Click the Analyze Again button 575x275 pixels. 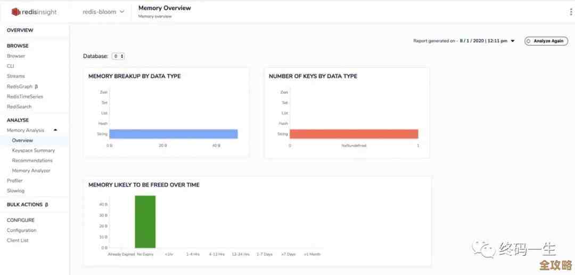pyautogui.click(x=546, y=41)
